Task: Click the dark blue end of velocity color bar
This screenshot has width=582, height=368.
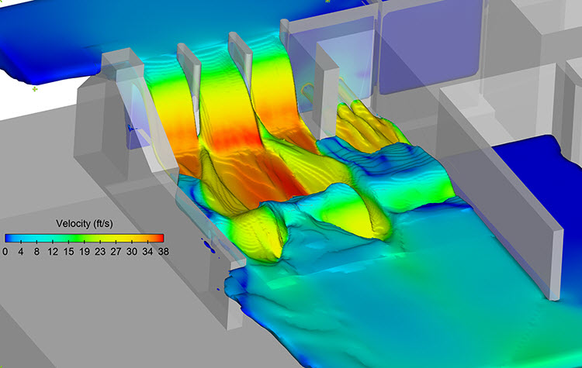Action: coord(9,238)
